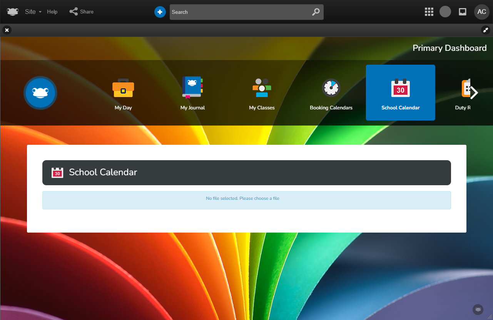
Task: Open the My Day tile
Action: tap(123, 93)
